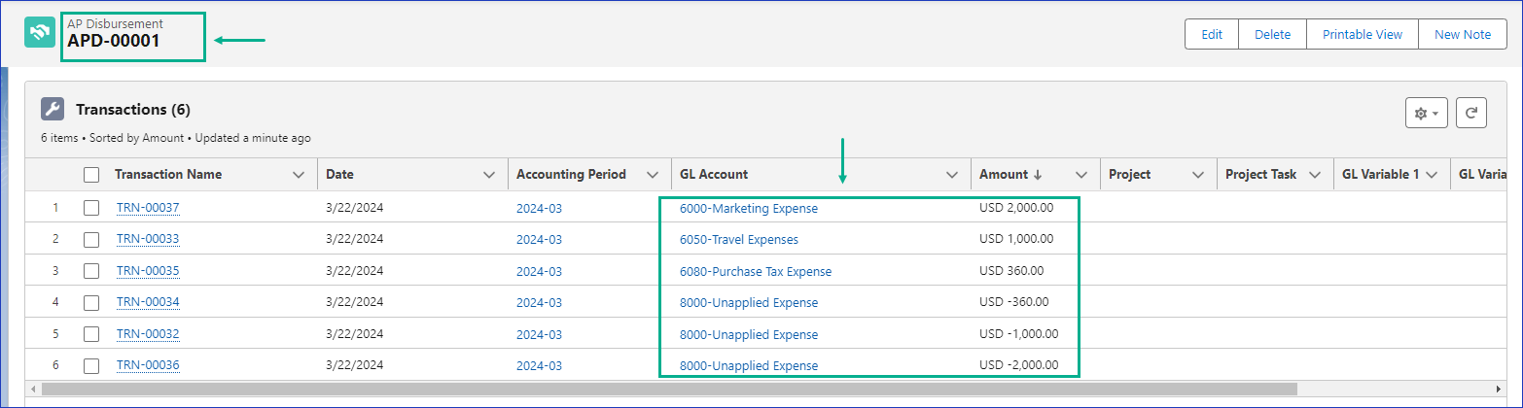The image size is (1523, 408).
Task: Refresh the Transactions list
Action: tap(1472, 113)
